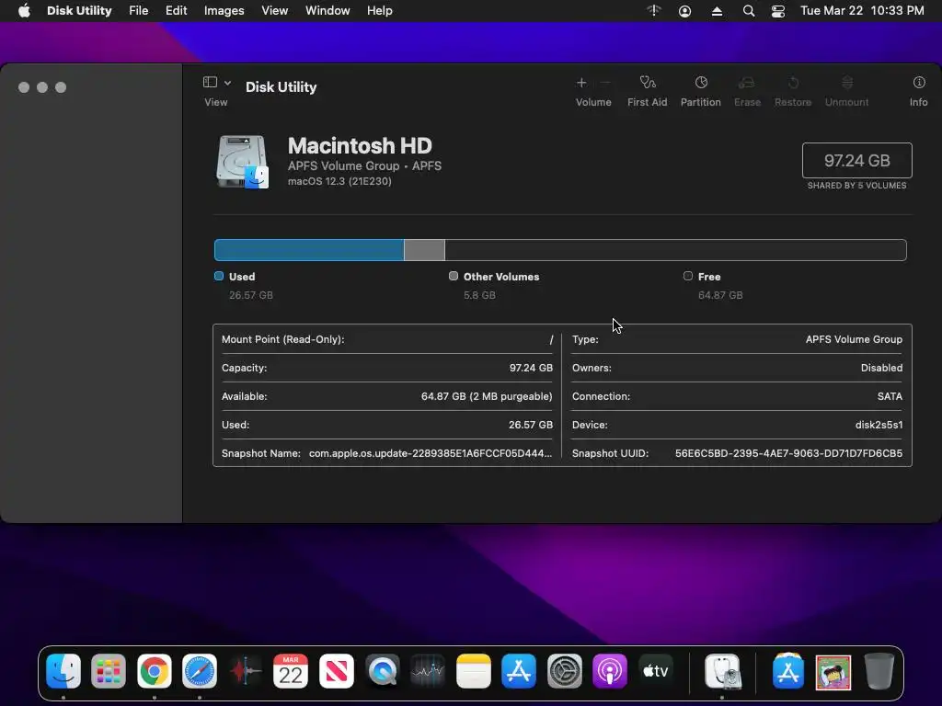942x706 pixels.
Task: Click the Snapshot Name value com.apple.os.update
Action: click(431, 453)
